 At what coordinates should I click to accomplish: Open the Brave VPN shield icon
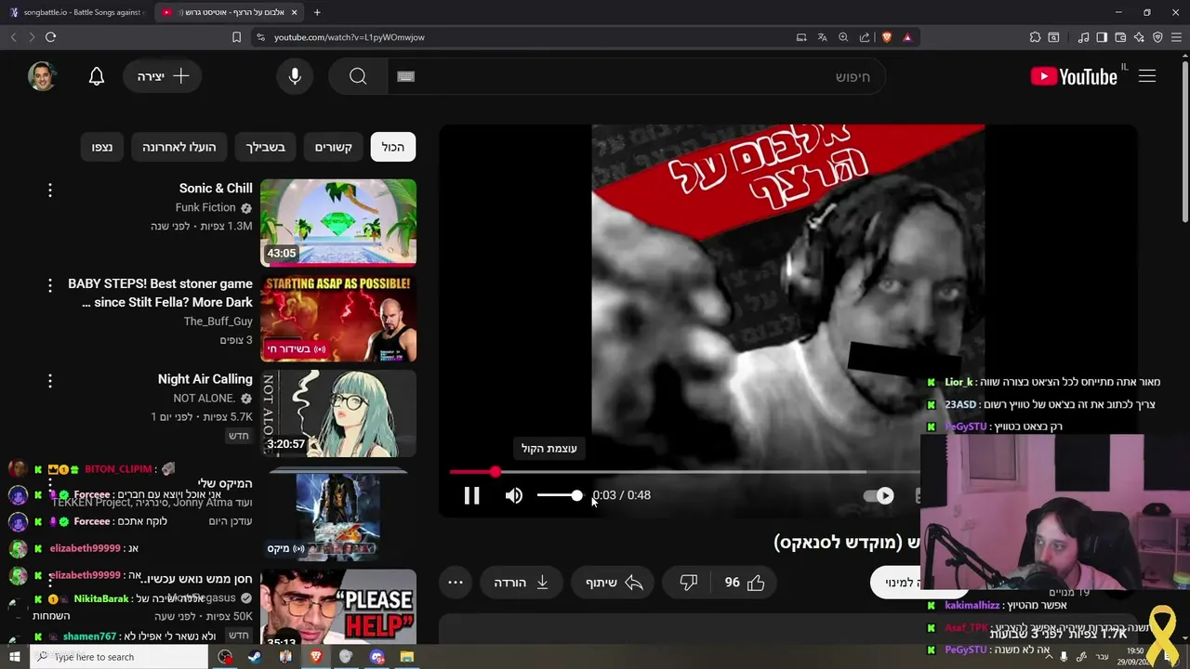pos(1157,37)
